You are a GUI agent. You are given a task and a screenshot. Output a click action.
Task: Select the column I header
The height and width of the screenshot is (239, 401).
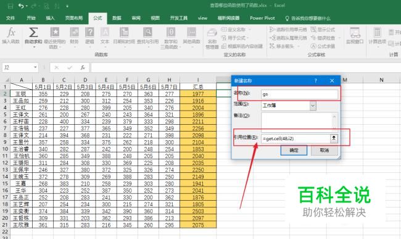point(198,80)
